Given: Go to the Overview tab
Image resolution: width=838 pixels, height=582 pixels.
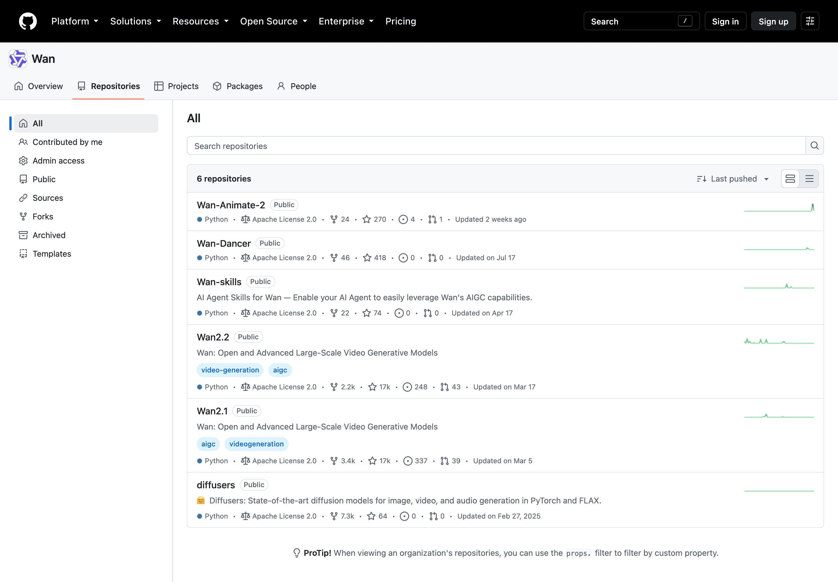Looking at the screenshot, I should [38, 86].
